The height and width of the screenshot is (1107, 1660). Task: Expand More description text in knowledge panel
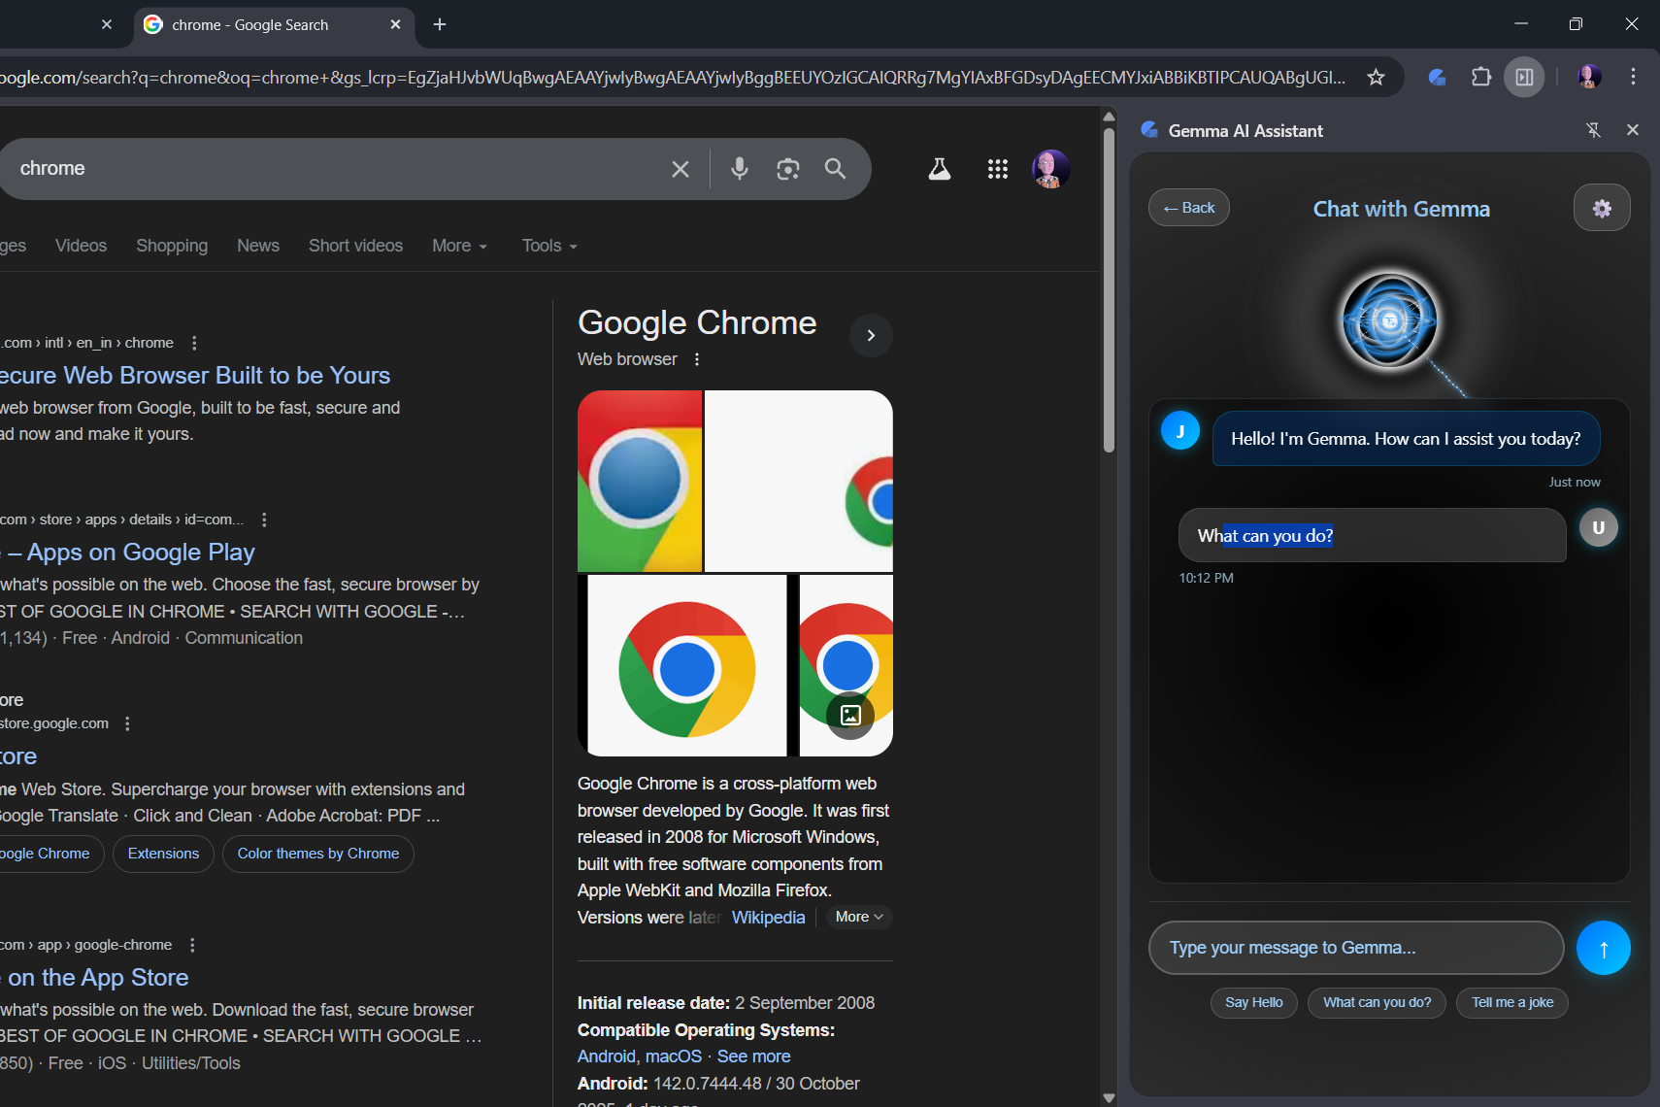click(x=859, y=917)
